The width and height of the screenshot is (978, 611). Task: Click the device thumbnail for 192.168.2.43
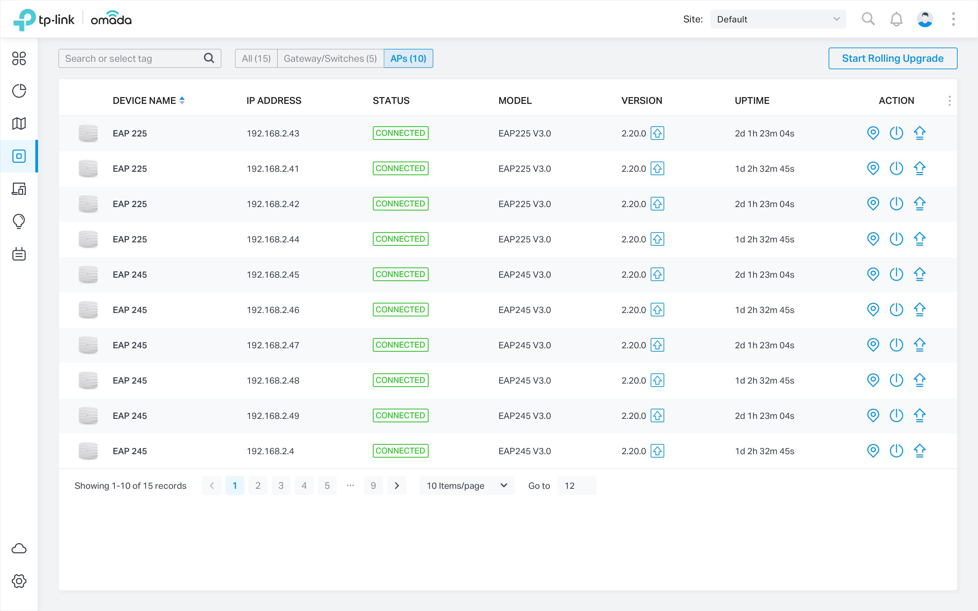point(88,133)
